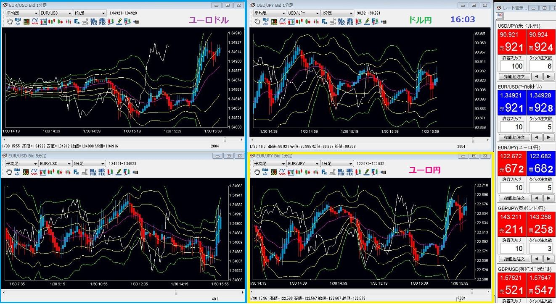Select the hand pan tool in EUR/USD 1分足 window

point(10,21)
